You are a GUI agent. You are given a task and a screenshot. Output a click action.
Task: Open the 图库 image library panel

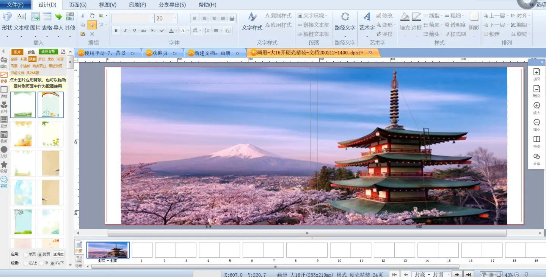4,62
